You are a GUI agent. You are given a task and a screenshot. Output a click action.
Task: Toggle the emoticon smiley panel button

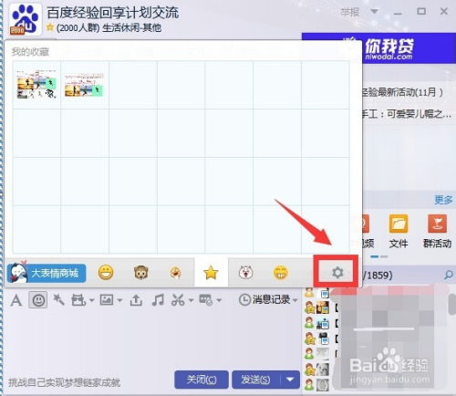38,300
